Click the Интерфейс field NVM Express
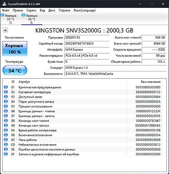This screenshot has height=174, width=169. point(87,49)
